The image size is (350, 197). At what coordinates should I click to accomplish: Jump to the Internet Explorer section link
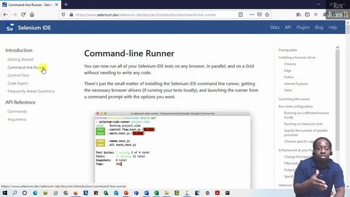(296, 84)
